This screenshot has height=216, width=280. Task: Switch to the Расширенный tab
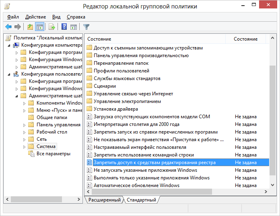pos(105,200)
